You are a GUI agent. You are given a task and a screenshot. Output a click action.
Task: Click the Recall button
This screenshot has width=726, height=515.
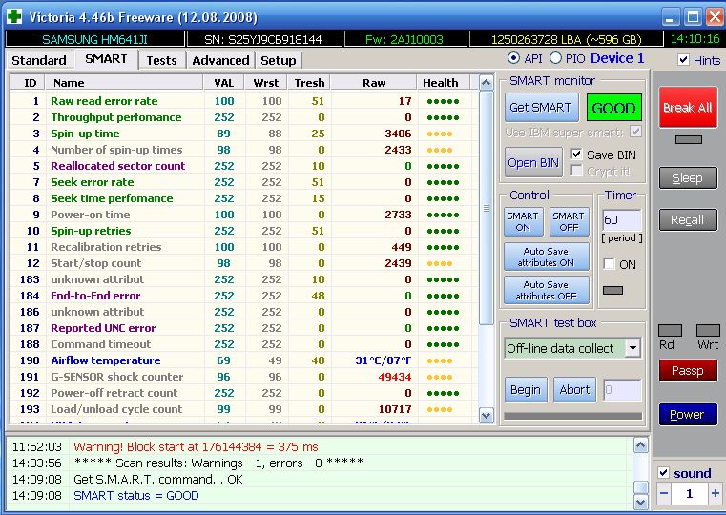click(x=688, y=220)
